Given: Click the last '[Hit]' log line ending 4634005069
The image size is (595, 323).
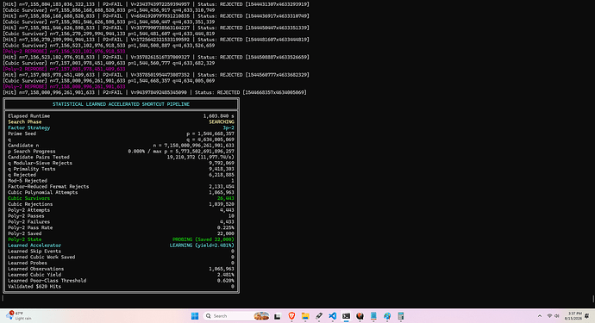Looking at the screenshot, I should pyautogui.click(x=154, y=92).
